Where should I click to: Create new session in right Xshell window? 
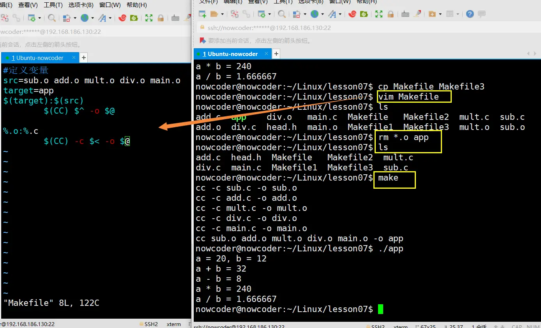tap(202, 14)
